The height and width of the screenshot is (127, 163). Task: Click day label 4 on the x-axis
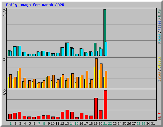click(25, 124)
